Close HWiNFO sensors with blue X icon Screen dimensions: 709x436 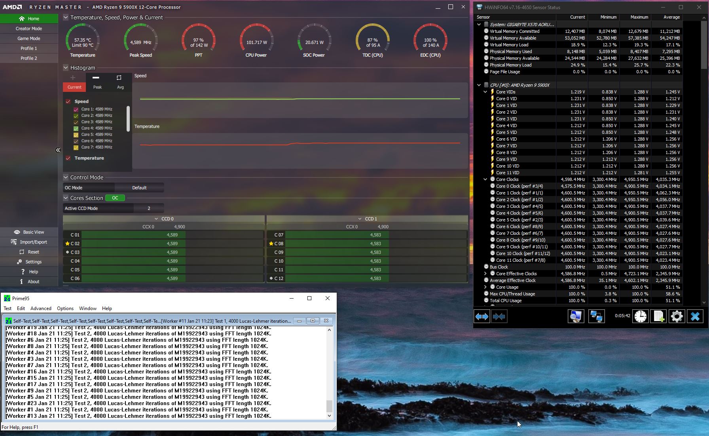click(x=695, y=316)
